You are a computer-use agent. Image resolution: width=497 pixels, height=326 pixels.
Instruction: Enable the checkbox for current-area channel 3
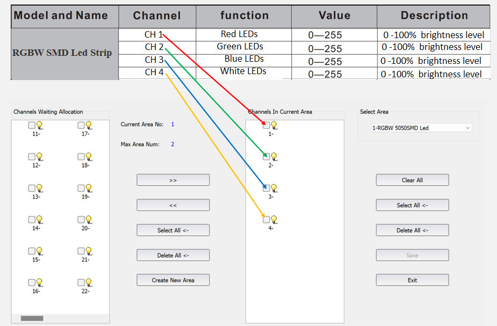(266, 188)
